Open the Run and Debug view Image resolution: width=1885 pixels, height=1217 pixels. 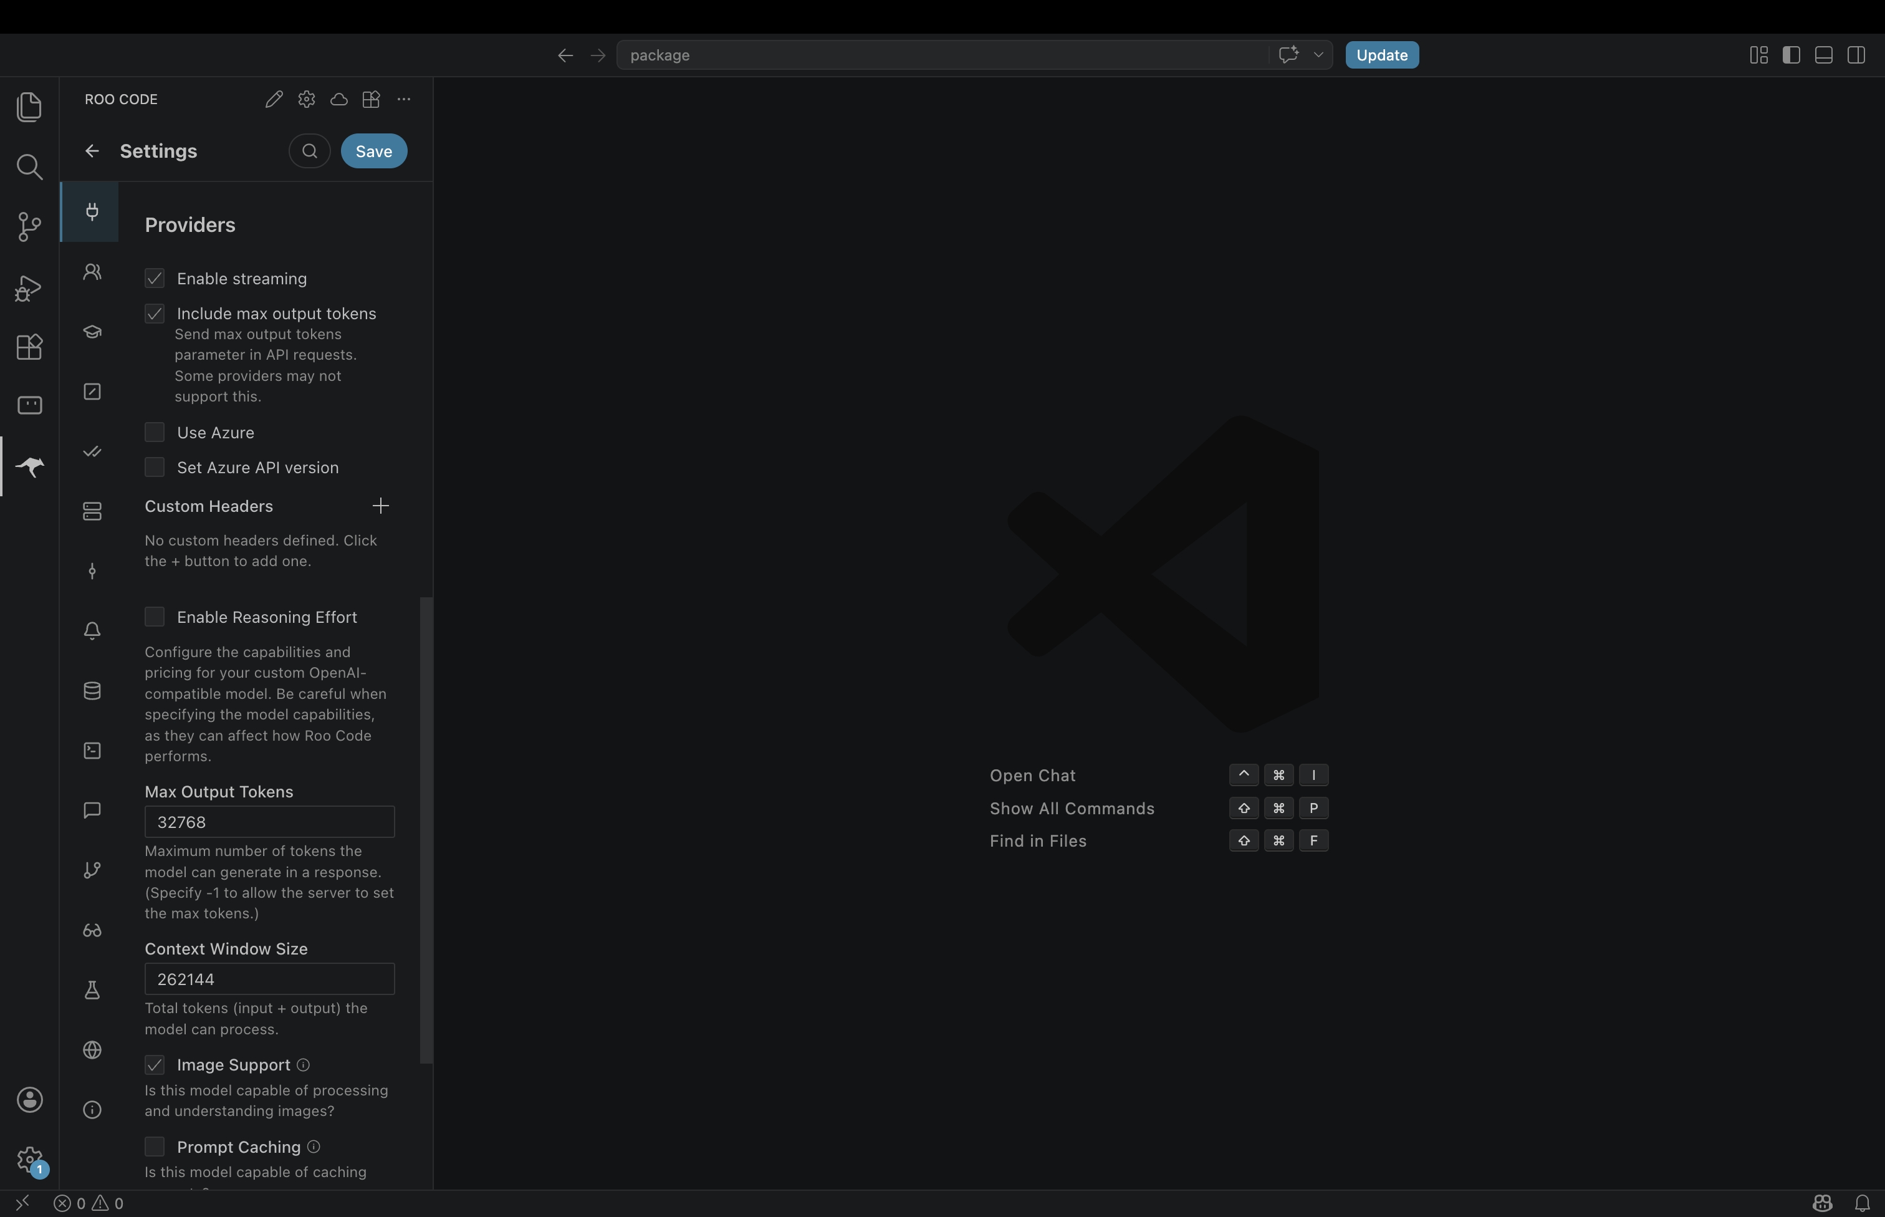(29, 287)
